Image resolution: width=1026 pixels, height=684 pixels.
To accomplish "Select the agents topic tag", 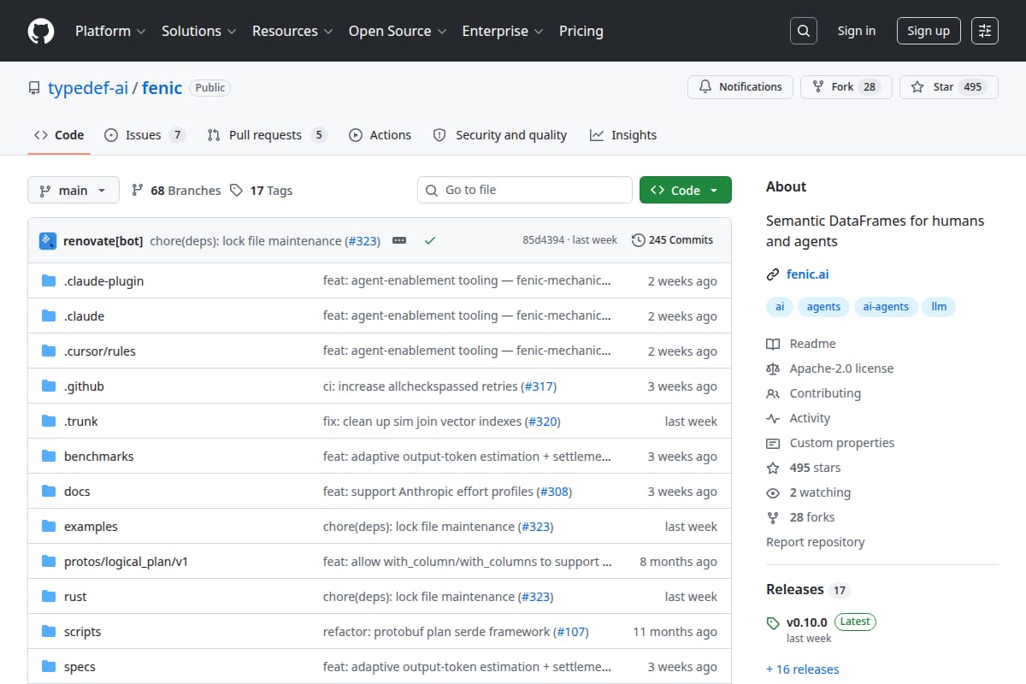I will point(823,307).
